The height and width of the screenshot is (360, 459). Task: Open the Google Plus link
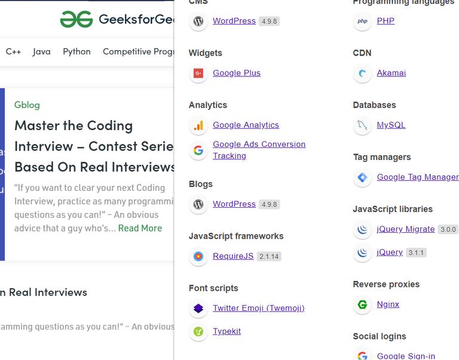[237, 73]
